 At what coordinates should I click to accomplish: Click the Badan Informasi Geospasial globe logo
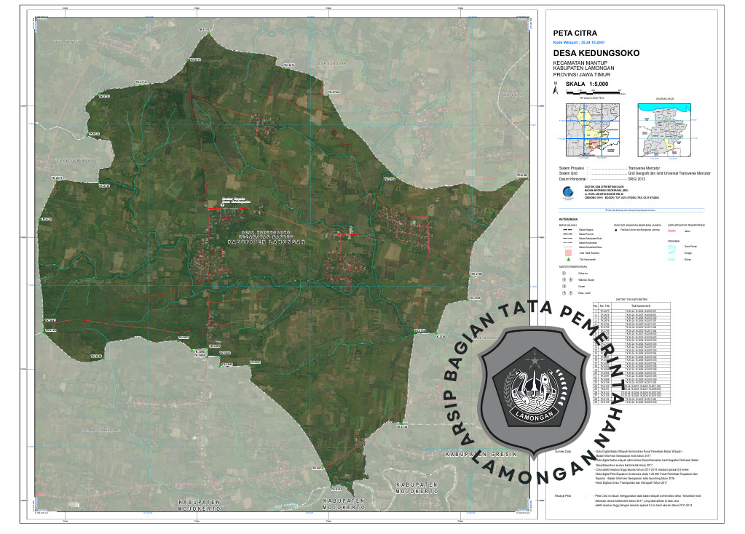pos(569,191)
